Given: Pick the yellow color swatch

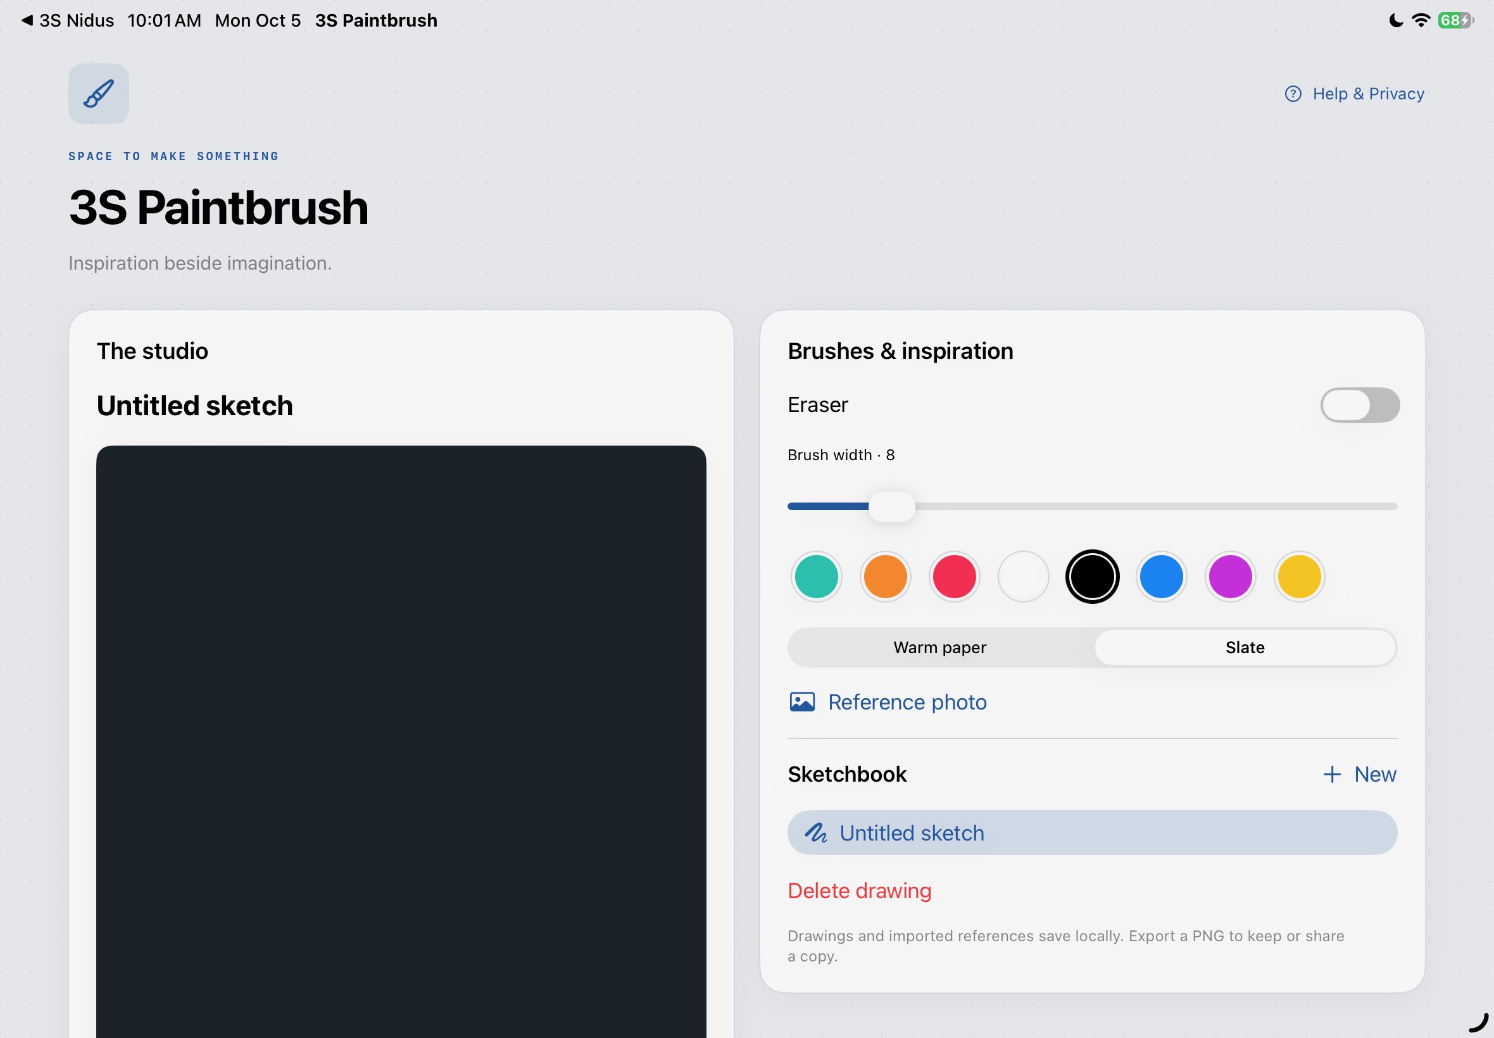Looking at the screenshot, I should (x=1299, y=576).
